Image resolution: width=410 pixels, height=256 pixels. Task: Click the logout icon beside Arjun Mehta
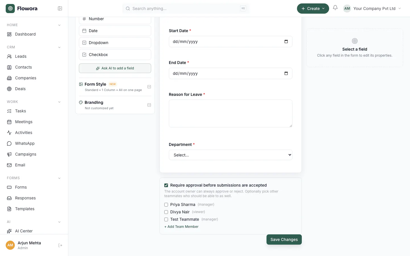pos(60,245)
